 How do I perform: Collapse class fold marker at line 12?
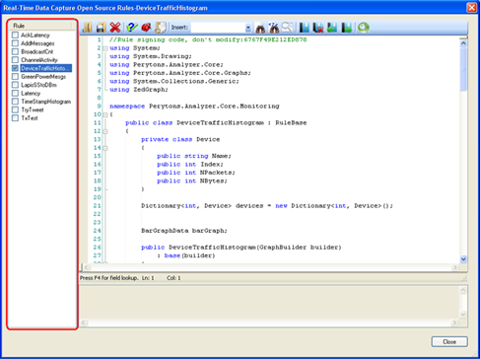pyautogui.click(x=105, y=131)
